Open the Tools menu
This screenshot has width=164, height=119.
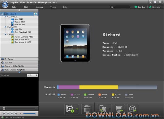pos(53,7)
